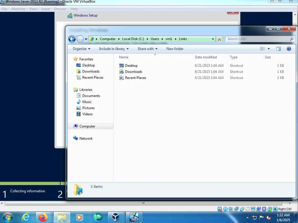Click VirtualBox hard disk activity status icon
Image resolution: width=298 pixels, height=223 pixels.
[220, 209]
